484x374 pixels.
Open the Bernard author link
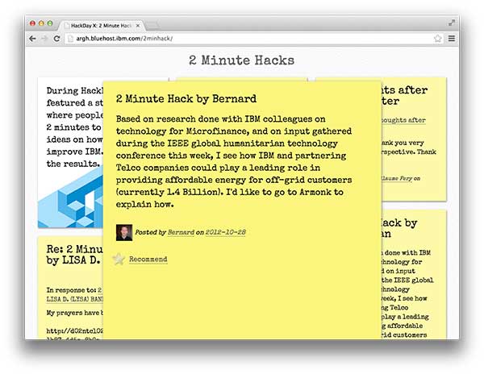[x=180, y=232]
